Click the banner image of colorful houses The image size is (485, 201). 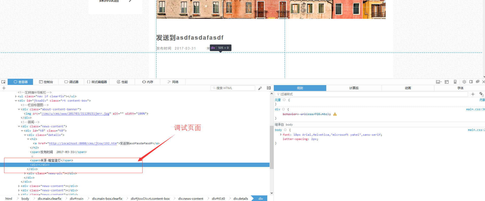(271, 9)
